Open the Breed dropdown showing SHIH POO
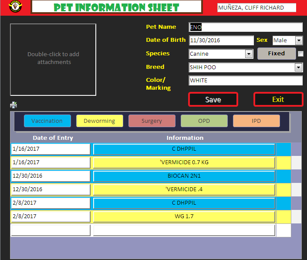The width and height of the screenshot is (307, 260). point(298,68)
